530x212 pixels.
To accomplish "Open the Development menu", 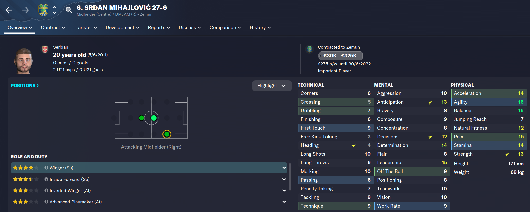I will pos(122,28).
